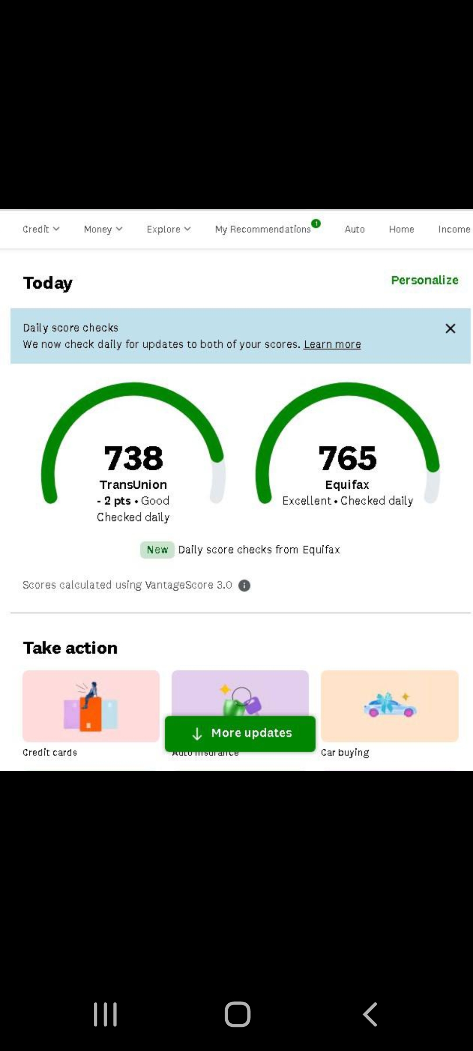Image resolution: width=473 pixels, height=1051 pixels.
Task: Open Android recent apps icon
Action: [106, 1014]
